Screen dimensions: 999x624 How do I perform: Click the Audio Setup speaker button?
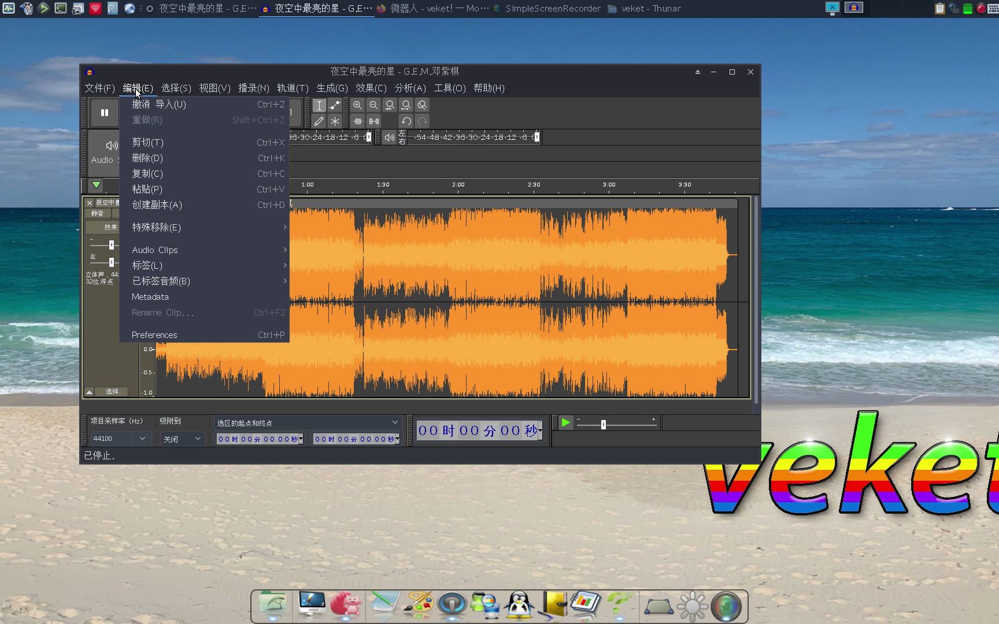[105, 152]
